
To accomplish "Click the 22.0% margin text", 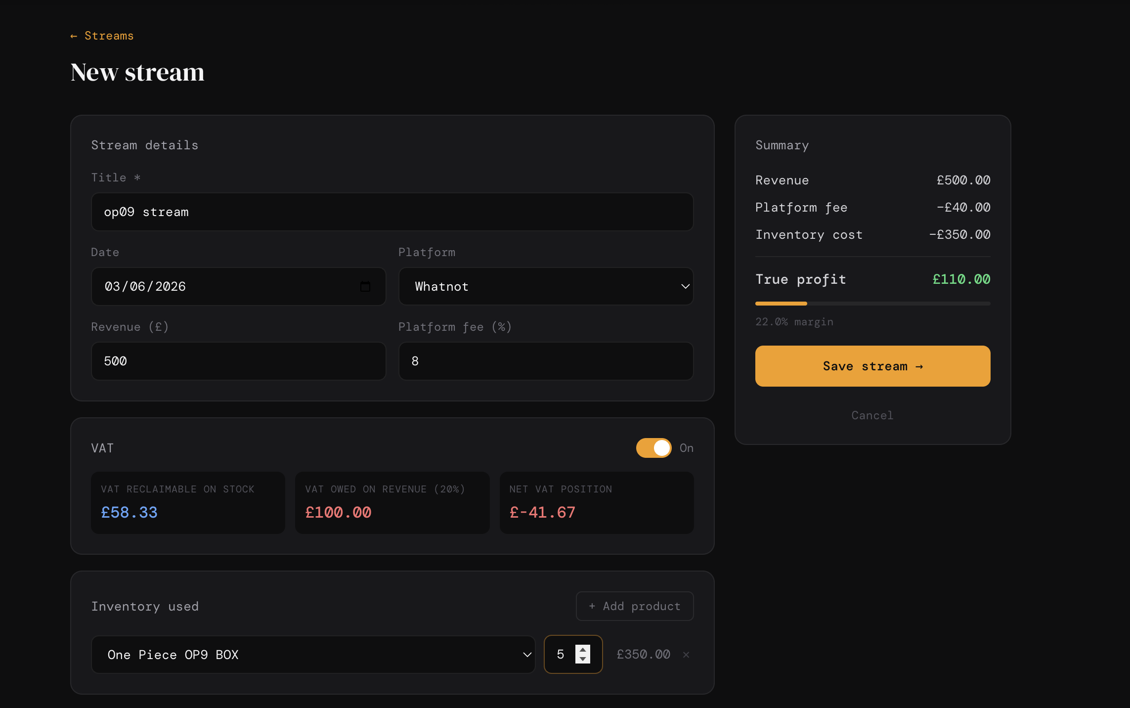I will [x=794, y=322].
